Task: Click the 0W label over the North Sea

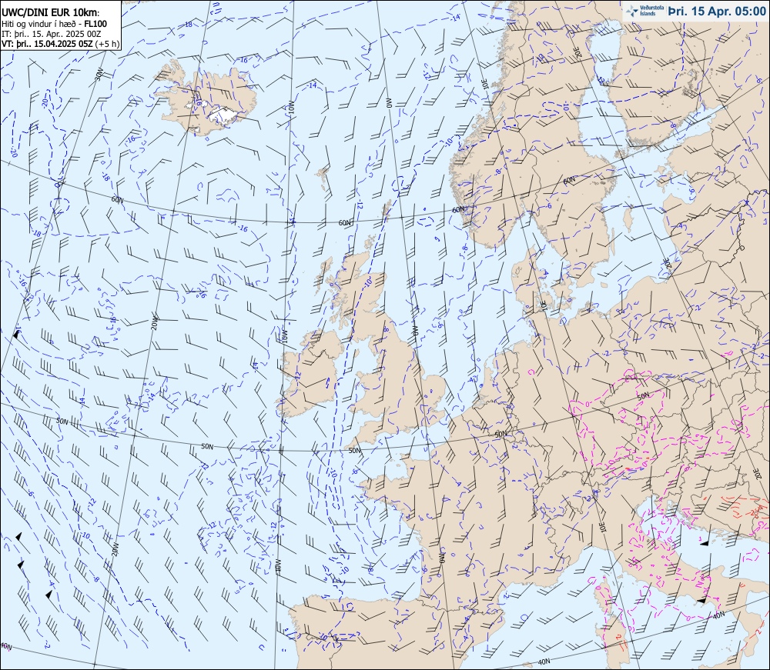Action: coord(414,331)
